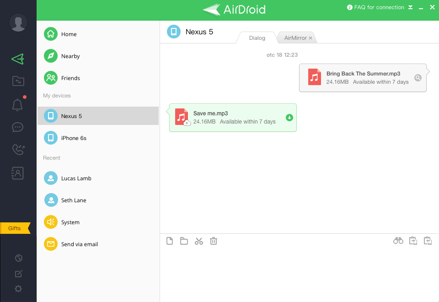The width and height of the screenshot is (439, 302).
Task: Open the call log phone icon
Action: 18,149
